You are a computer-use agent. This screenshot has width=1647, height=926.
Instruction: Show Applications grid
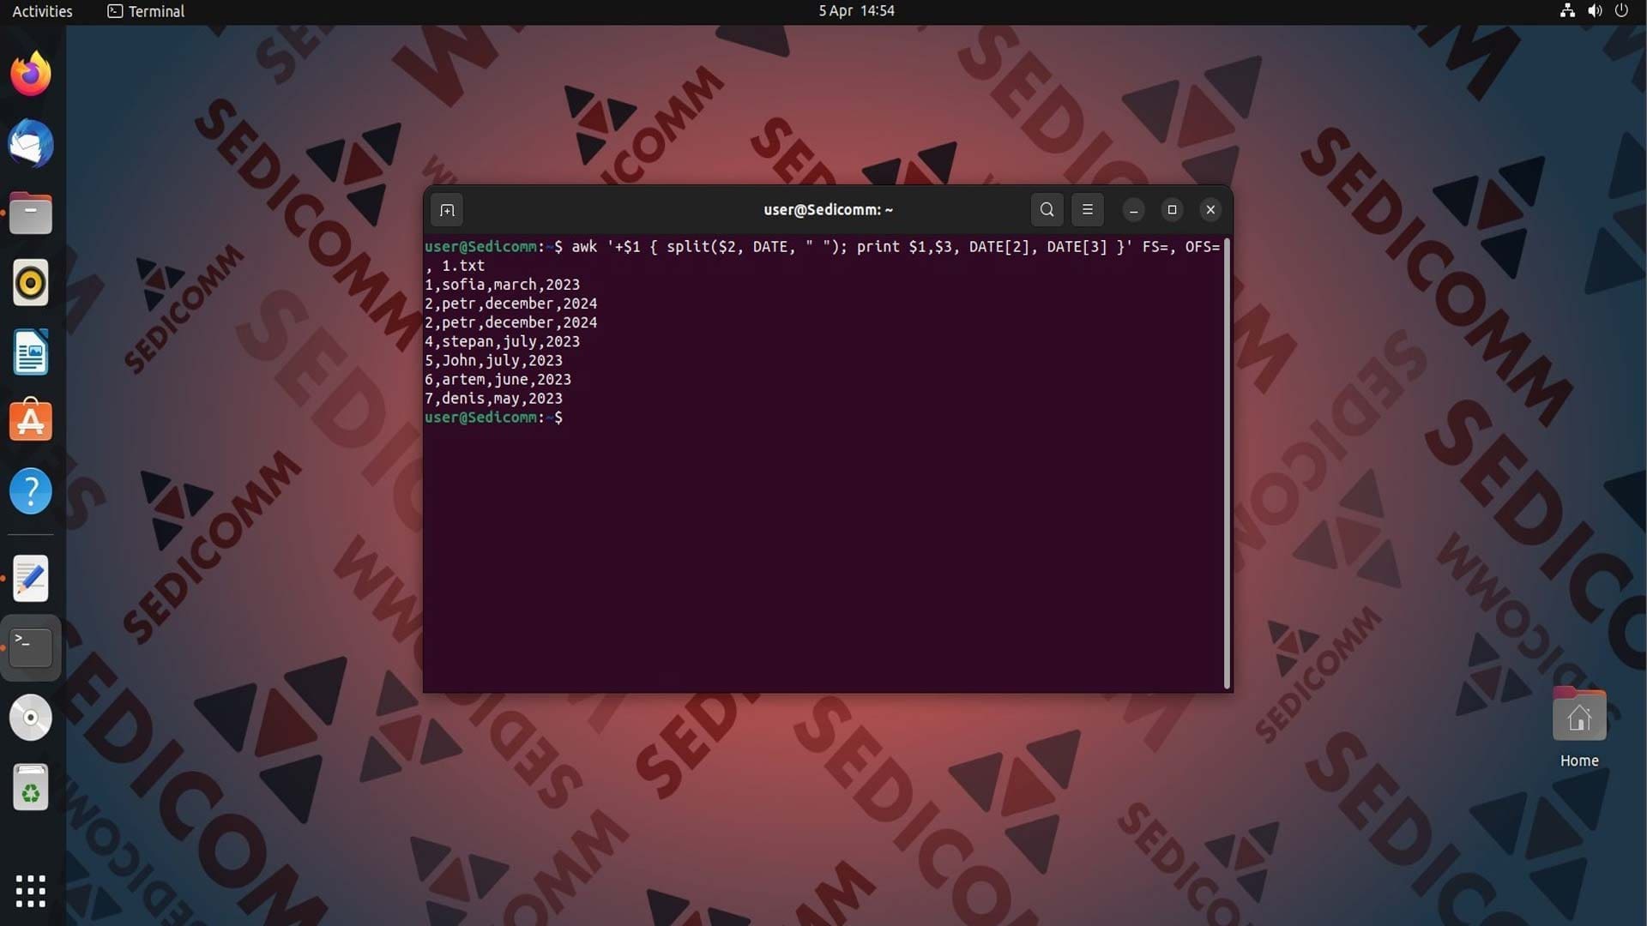[31, 891]
